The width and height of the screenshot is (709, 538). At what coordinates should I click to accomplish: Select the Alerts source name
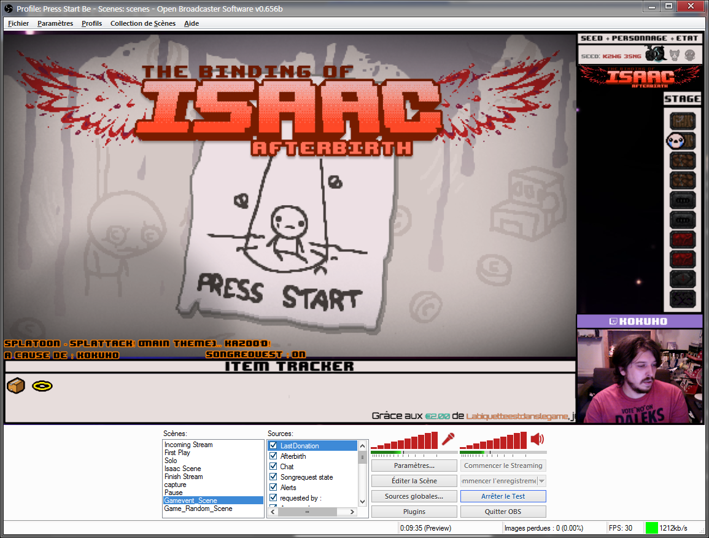click(x=288, y=487)
